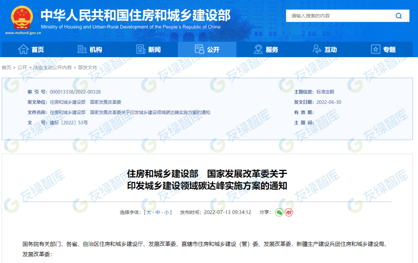The height and width of the screenshot is (263, 418).
Task: Click the interaction icon beside 互动
Action: click(x=317, y=50)
